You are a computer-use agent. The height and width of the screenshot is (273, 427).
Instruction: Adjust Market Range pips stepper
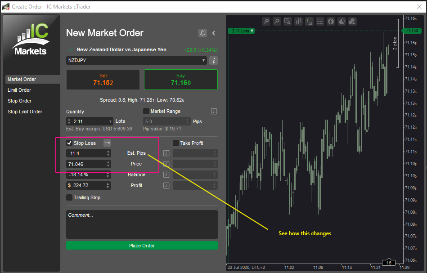[x=187, y=121]
